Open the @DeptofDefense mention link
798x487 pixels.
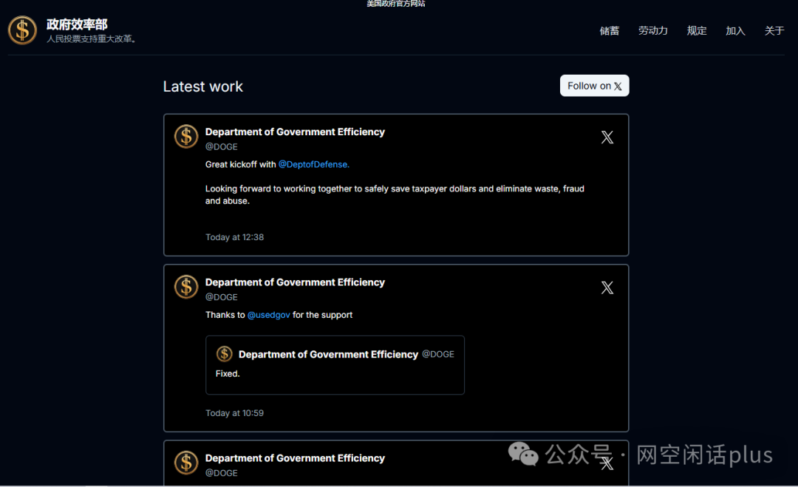coord(313,164)
